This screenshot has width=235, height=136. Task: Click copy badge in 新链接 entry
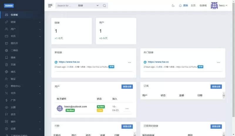click(x=111, y=67)
